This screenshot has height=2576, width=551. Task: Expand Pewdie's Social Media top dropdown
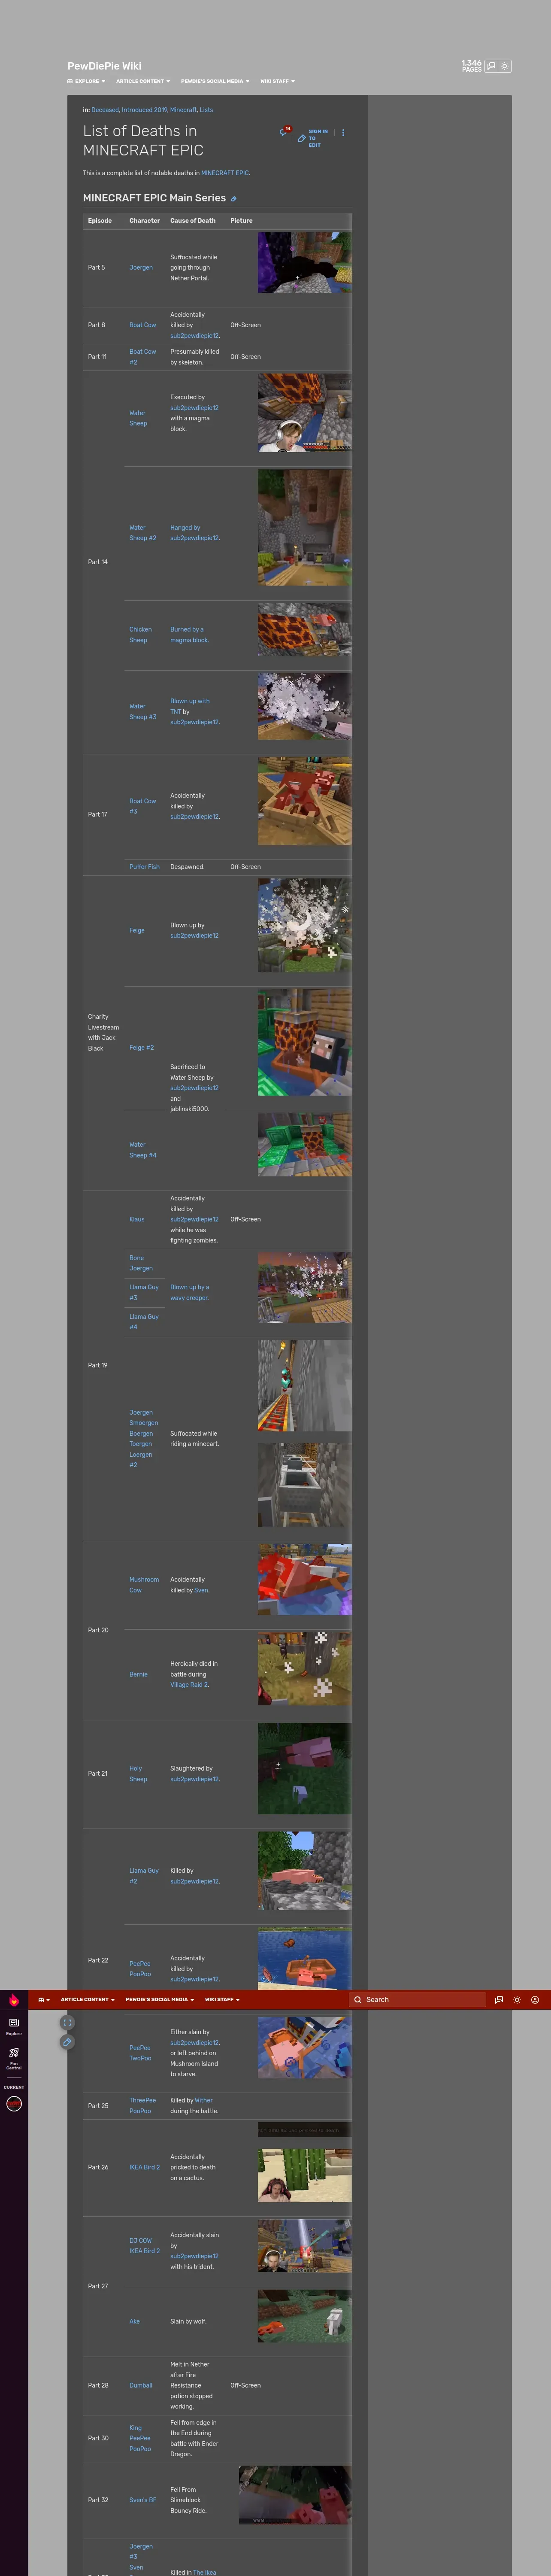click(215, 81)
